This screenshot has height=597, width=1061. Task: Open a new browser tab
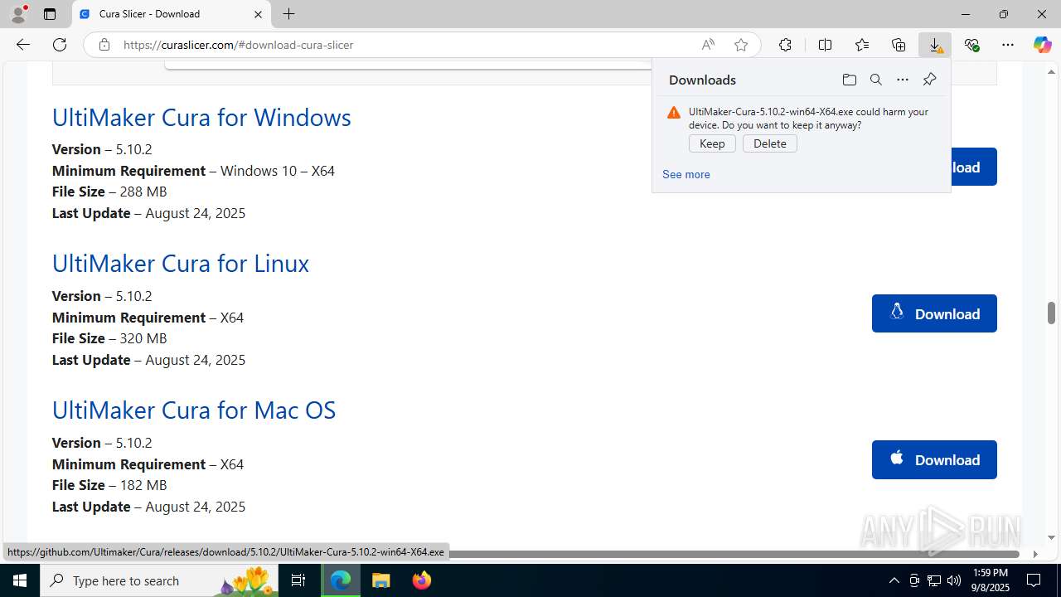click(x=288, y=14)
